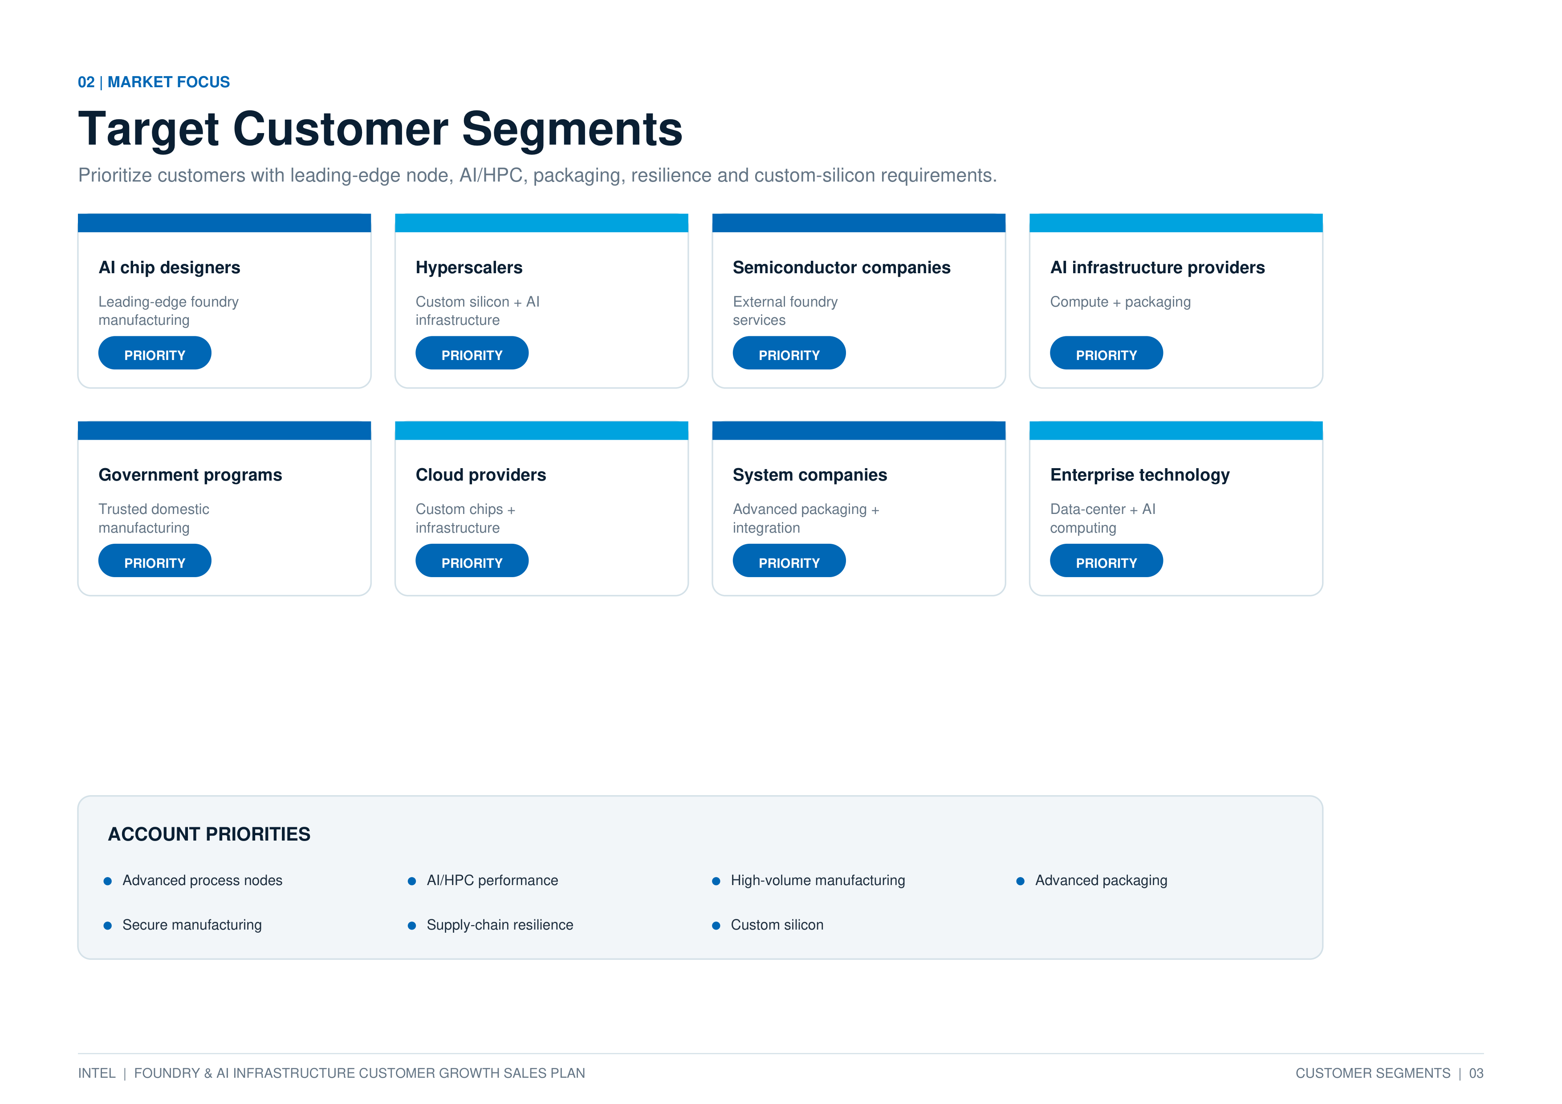The width and height of the screenshot is (1562, 1104).
Task: Click PRIORITY badge on System companies card
Action: click(x=789, y=561)
